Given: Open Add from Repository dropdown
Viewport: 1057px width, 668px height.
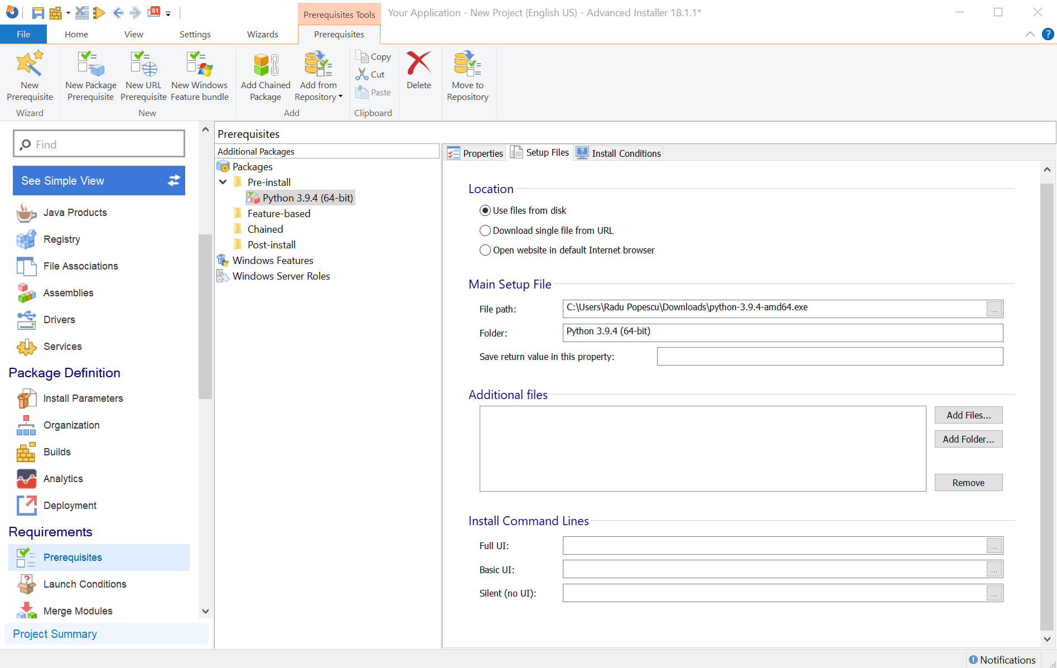Looking at the screenshot, I should click(x=318, y=76).
